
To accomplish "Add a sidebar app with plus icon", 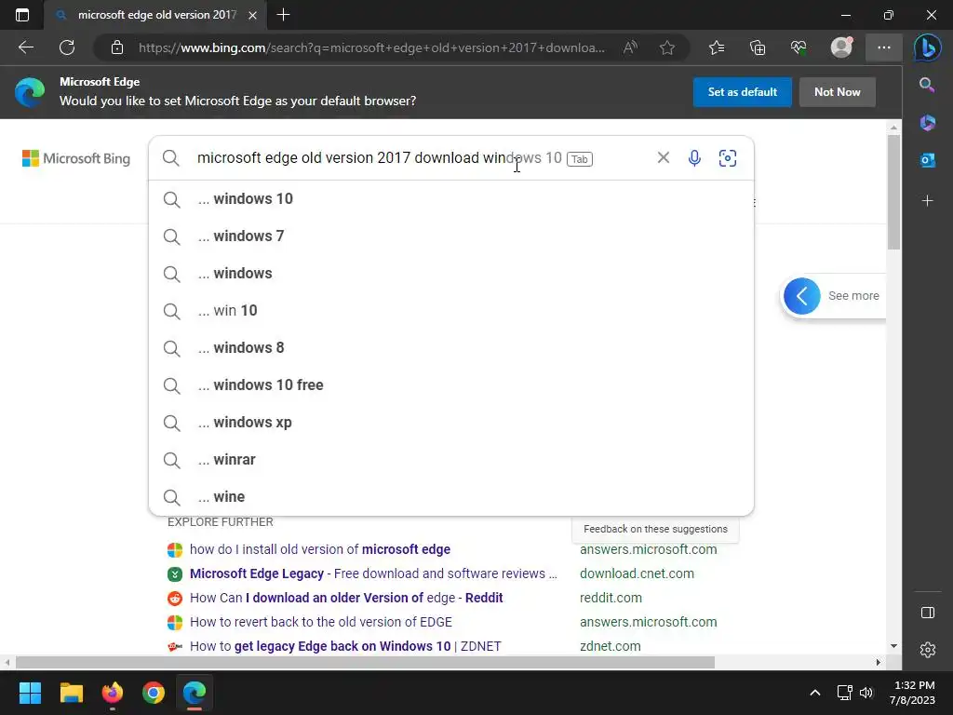I will (x=928, y=201).
